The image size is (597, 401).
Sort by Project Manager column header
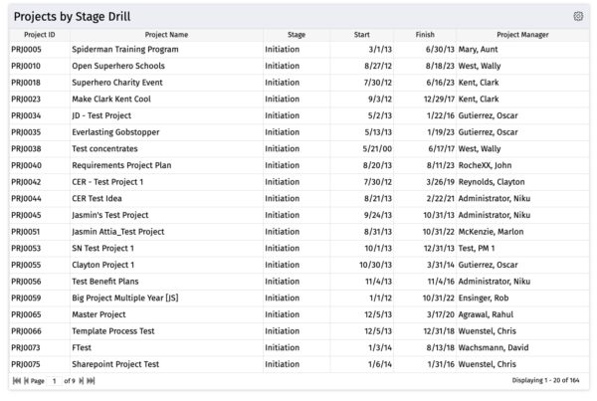coord(522,35)
